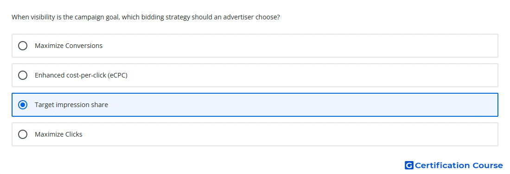The height and width of the screenshot is (174, 510).
Task: Click the blue G logo icon
Action: point(409,165)
